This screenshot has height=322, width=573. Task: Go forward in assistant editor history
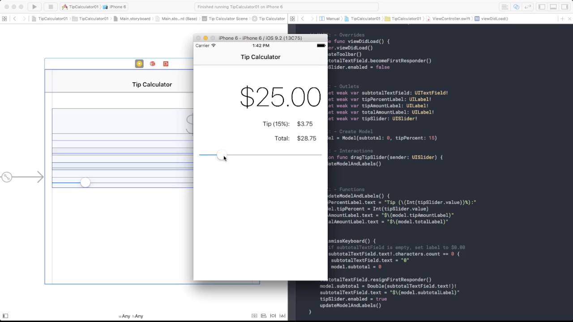pyautogui.click(x=312, y=19)
